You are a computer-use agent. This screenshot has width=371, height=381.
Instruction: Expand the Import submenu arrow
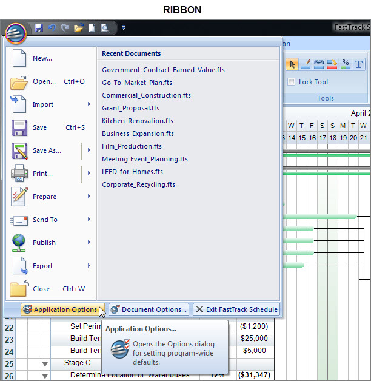tap(89, 104)
